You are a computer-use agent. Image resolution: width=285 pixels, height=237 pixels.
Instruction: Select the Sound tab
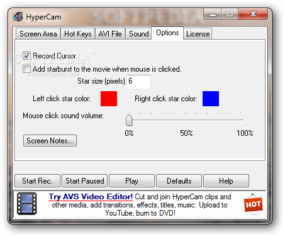click(139, 34)
